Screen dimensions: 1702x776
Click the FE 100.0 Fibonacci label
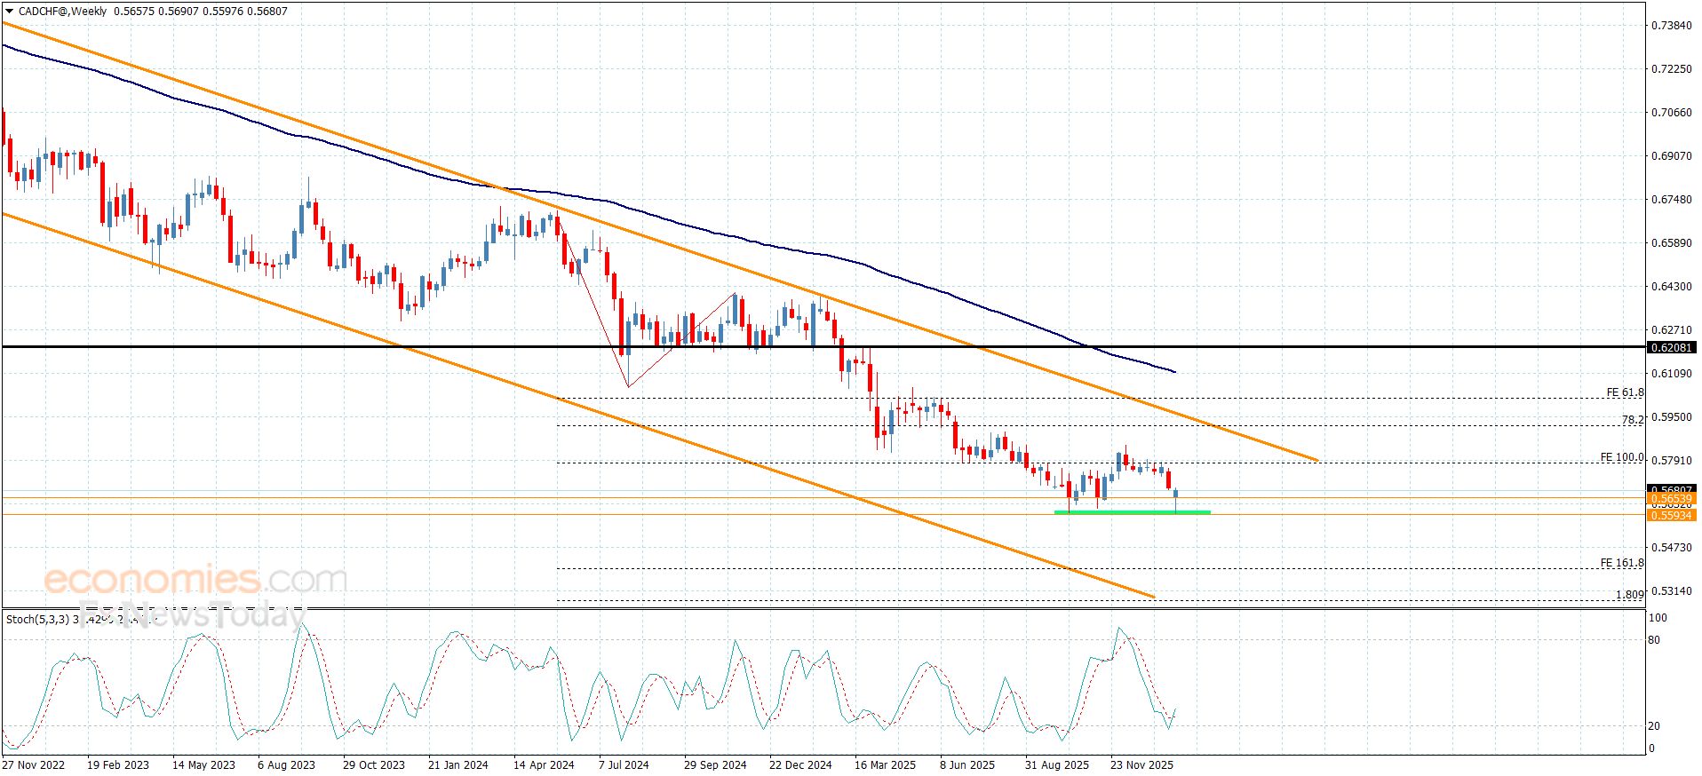click(x=1621, y=457)
